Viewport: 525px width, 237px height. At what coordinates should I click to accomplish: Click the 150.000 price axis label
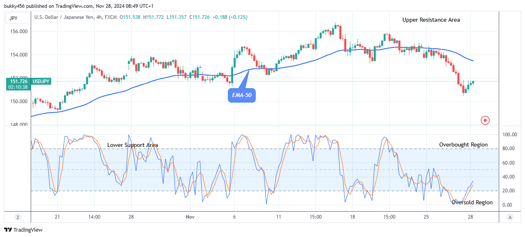19,102
